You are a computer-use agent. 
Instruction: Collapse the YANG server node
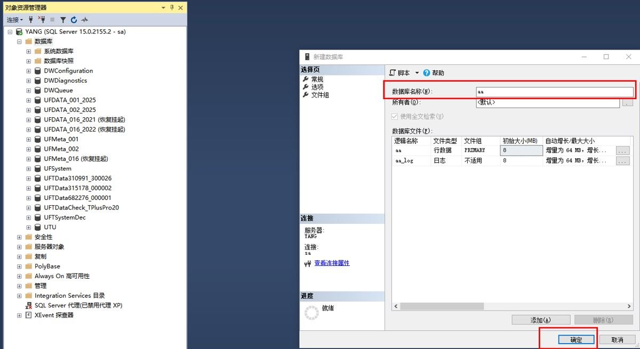click(10, 32)
